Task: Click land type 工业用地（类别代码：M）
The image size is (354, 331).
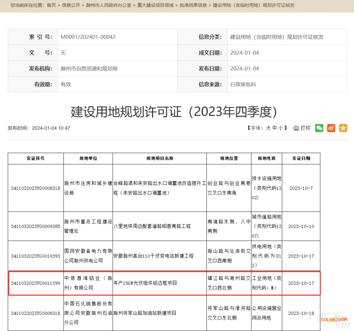Action: point(266,283)
